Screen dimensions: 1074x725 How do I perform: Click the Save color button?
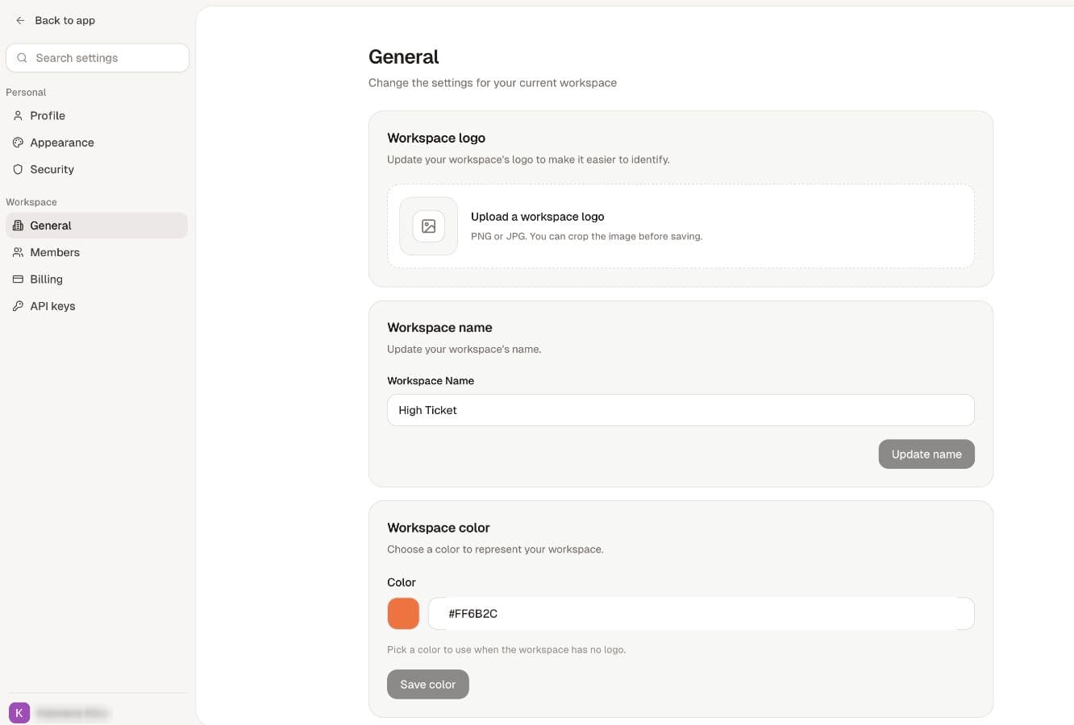[428, 685]
